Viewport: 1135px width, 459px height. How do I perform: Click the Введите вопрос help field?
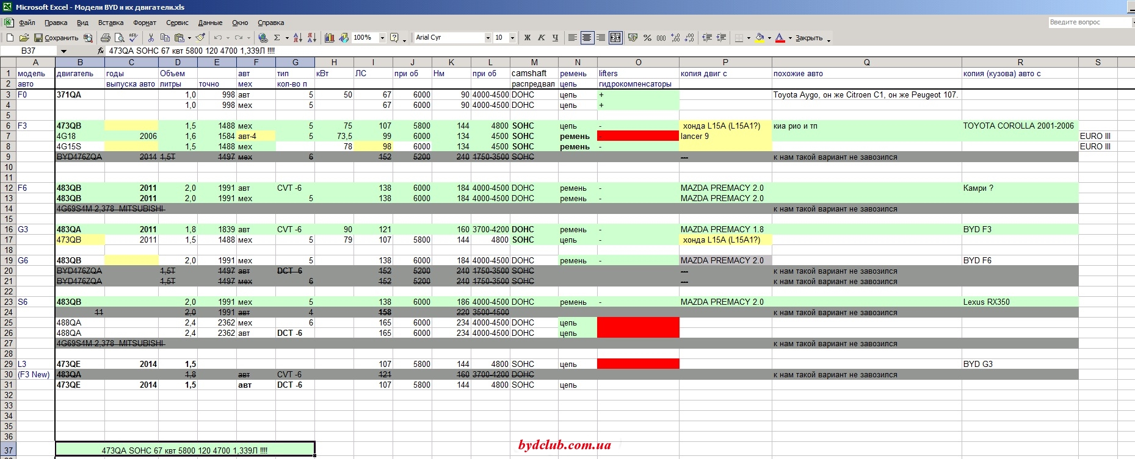tap(1089, 22)
